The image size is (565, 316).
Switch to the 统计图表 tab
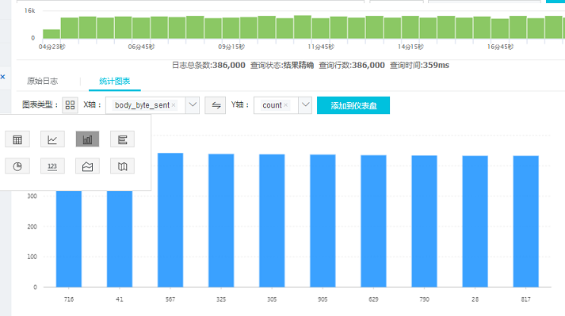pyautogui.click(x=115, y=81)
